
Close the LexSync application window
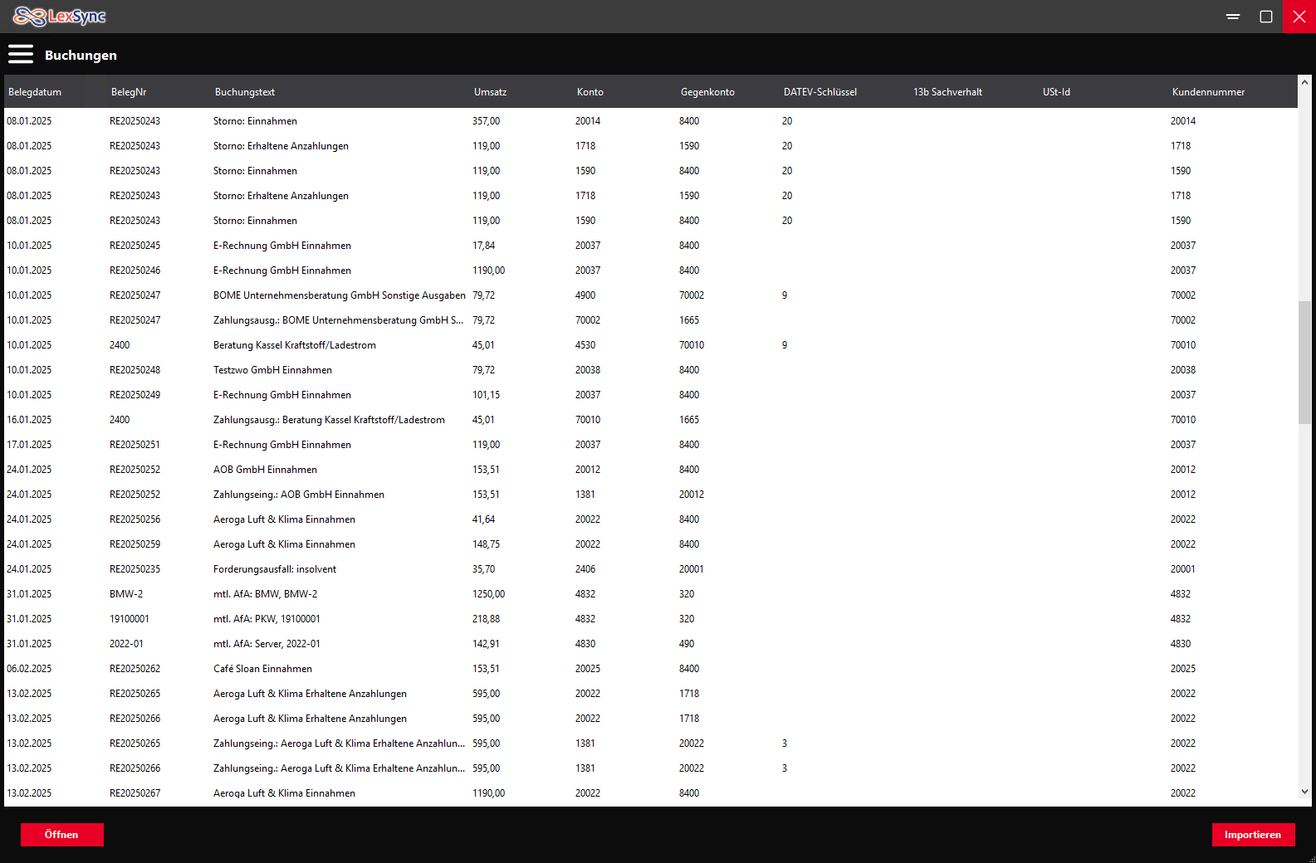pos(1299,17)
